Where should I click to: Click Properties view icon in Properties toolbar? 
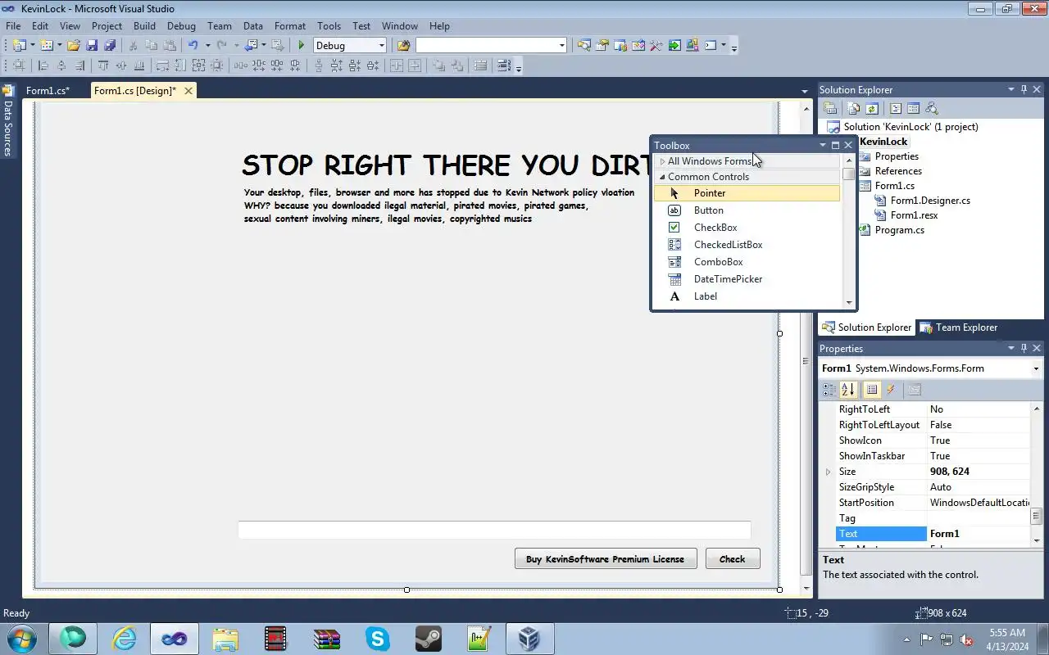(x=872, y=390)
